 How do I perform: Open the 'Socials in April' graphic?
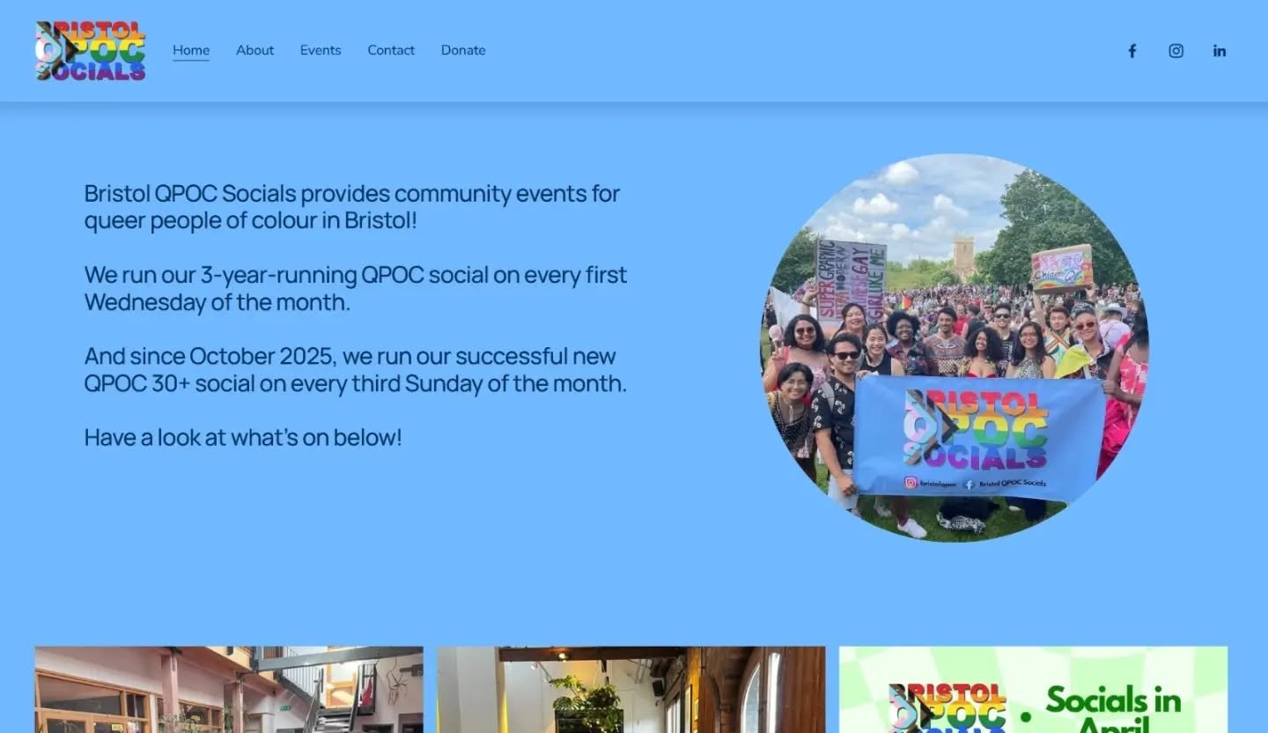1034,690
